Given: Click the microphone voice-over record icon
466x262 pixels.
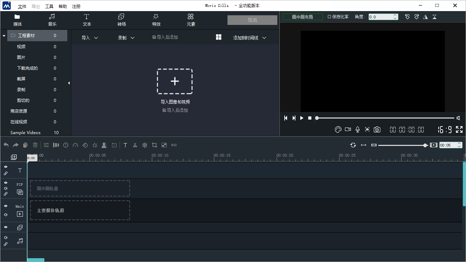Looking at the screenshot, I should tap(357, 129).
